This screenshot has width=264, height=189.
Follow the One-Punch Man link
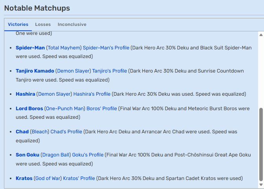(65, 109)
